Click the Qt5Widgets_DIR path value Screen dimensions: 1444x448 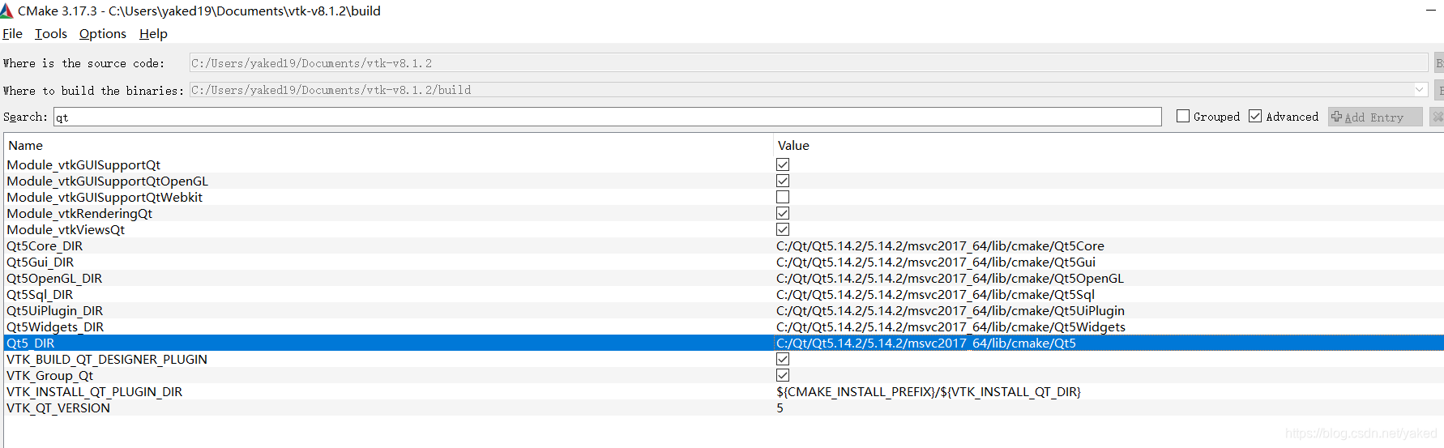[x=951, y=327]
